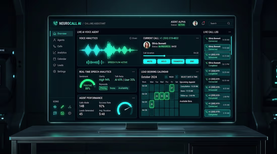Open Lead Booking Calendar three-dot menu
This screenshot has height=154, width=277.
197,72
